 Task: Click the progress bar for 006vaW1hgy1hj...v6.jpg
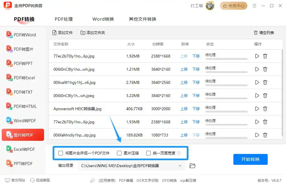click(226, 85)
